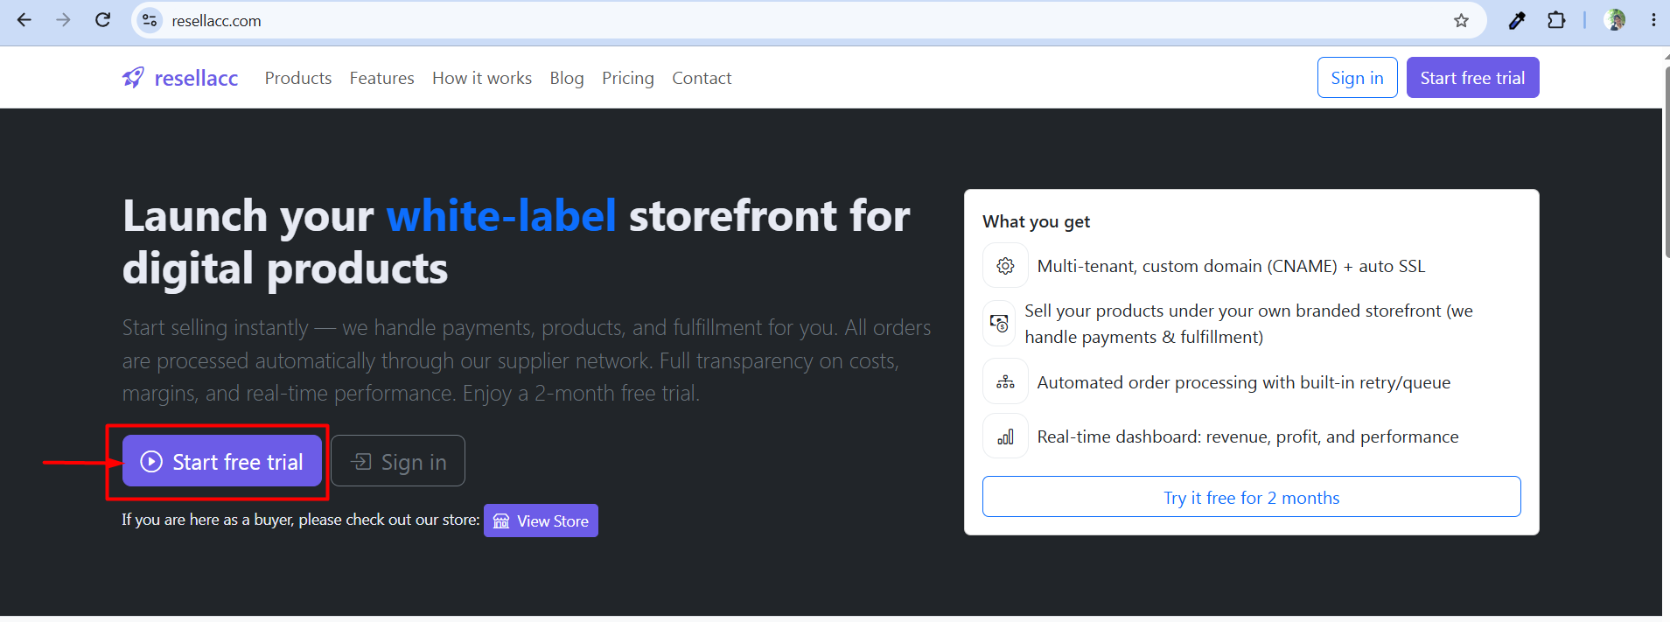The height and width of the screenshot is (622, 1670).
Task: Click the automated order processing network icon
Action: [x=1005, y=382]
